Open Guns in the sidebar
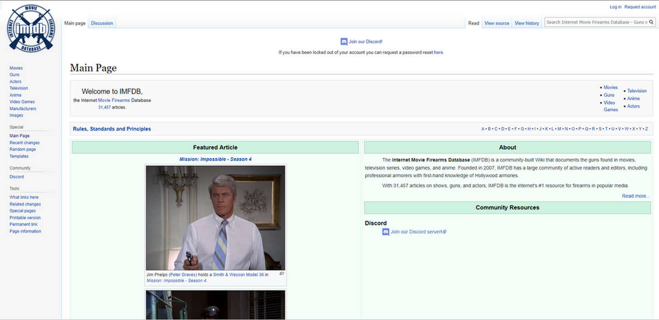Image resolution: width=659 pixels, height=320 pixels. [14, 75]
